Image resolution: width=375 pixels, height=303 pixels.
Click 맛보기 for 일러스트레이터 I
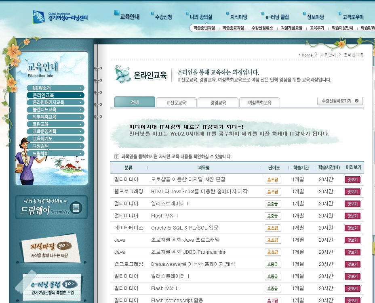coord(352,204)
